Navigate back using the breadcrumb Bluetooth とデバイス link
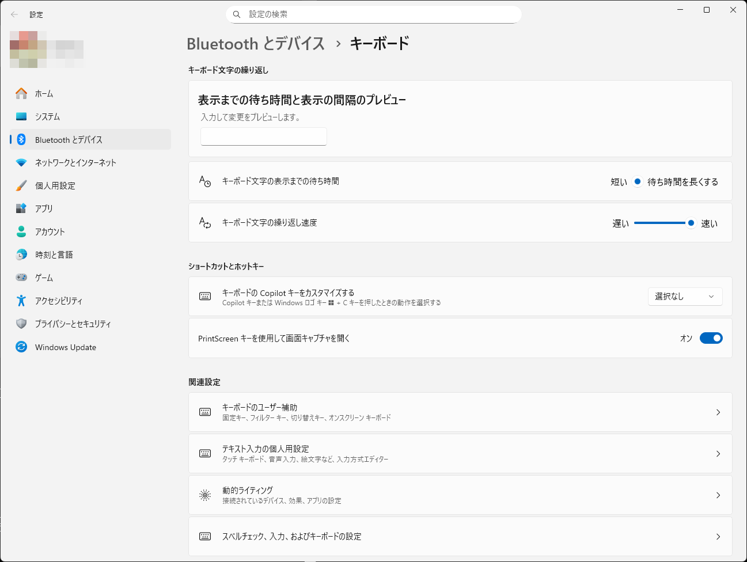 [256, 43]
